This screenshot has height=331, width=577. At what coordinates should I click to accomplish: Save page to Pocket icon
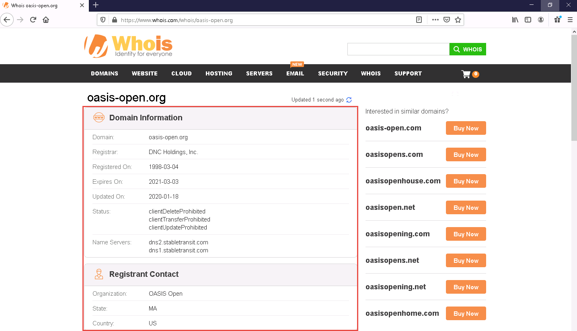(446, 20)
